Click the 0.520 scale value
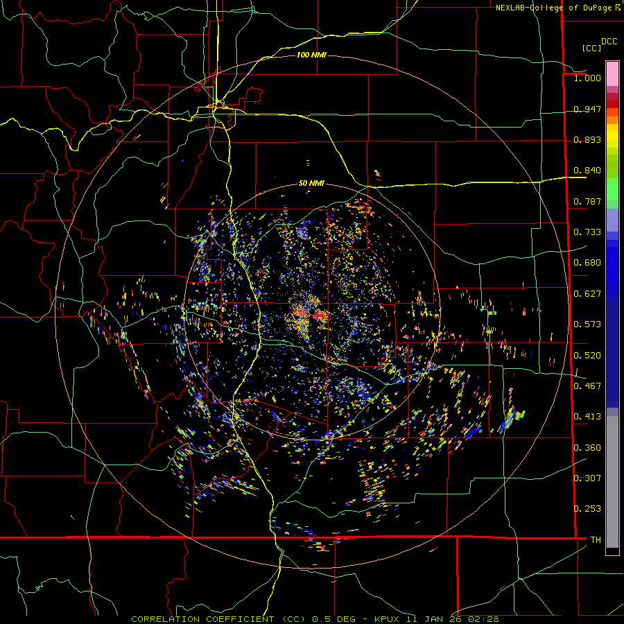 click(x=587, y=356)
